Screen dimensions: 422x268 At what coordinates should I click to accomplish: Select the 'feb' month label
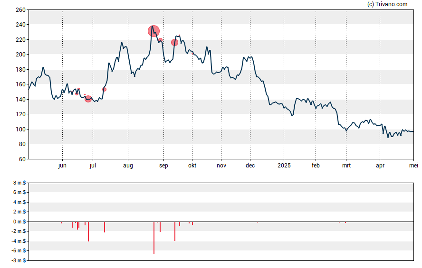[316, 166]
